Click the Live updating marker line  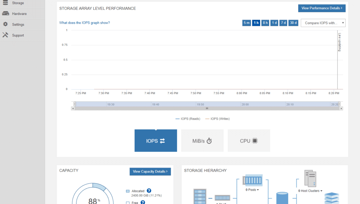point(337,60)
